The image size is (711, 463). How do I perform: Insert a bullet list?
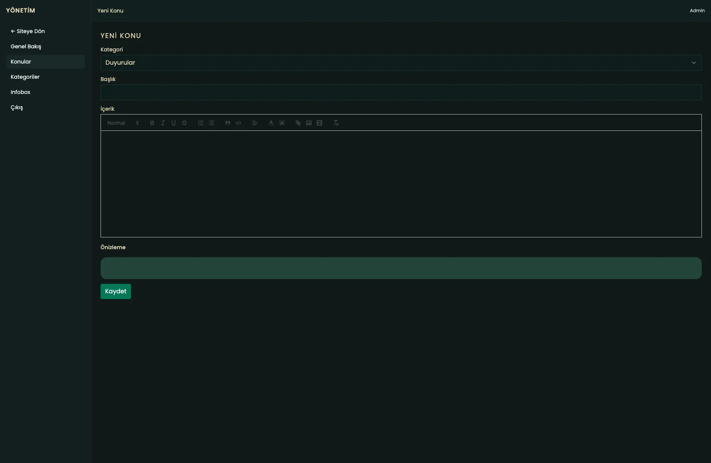click(x=211, y=123)
